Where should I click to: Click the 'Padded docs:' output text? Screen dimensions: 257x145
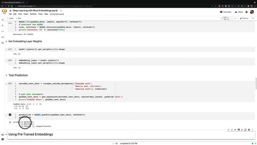click(19, 104)
